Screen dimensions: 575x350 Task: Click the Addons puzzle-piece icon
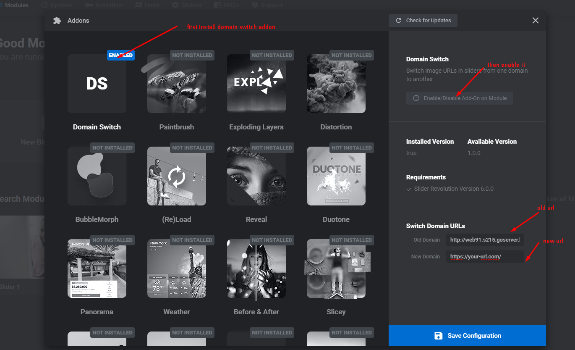click(x=57, y=21)
